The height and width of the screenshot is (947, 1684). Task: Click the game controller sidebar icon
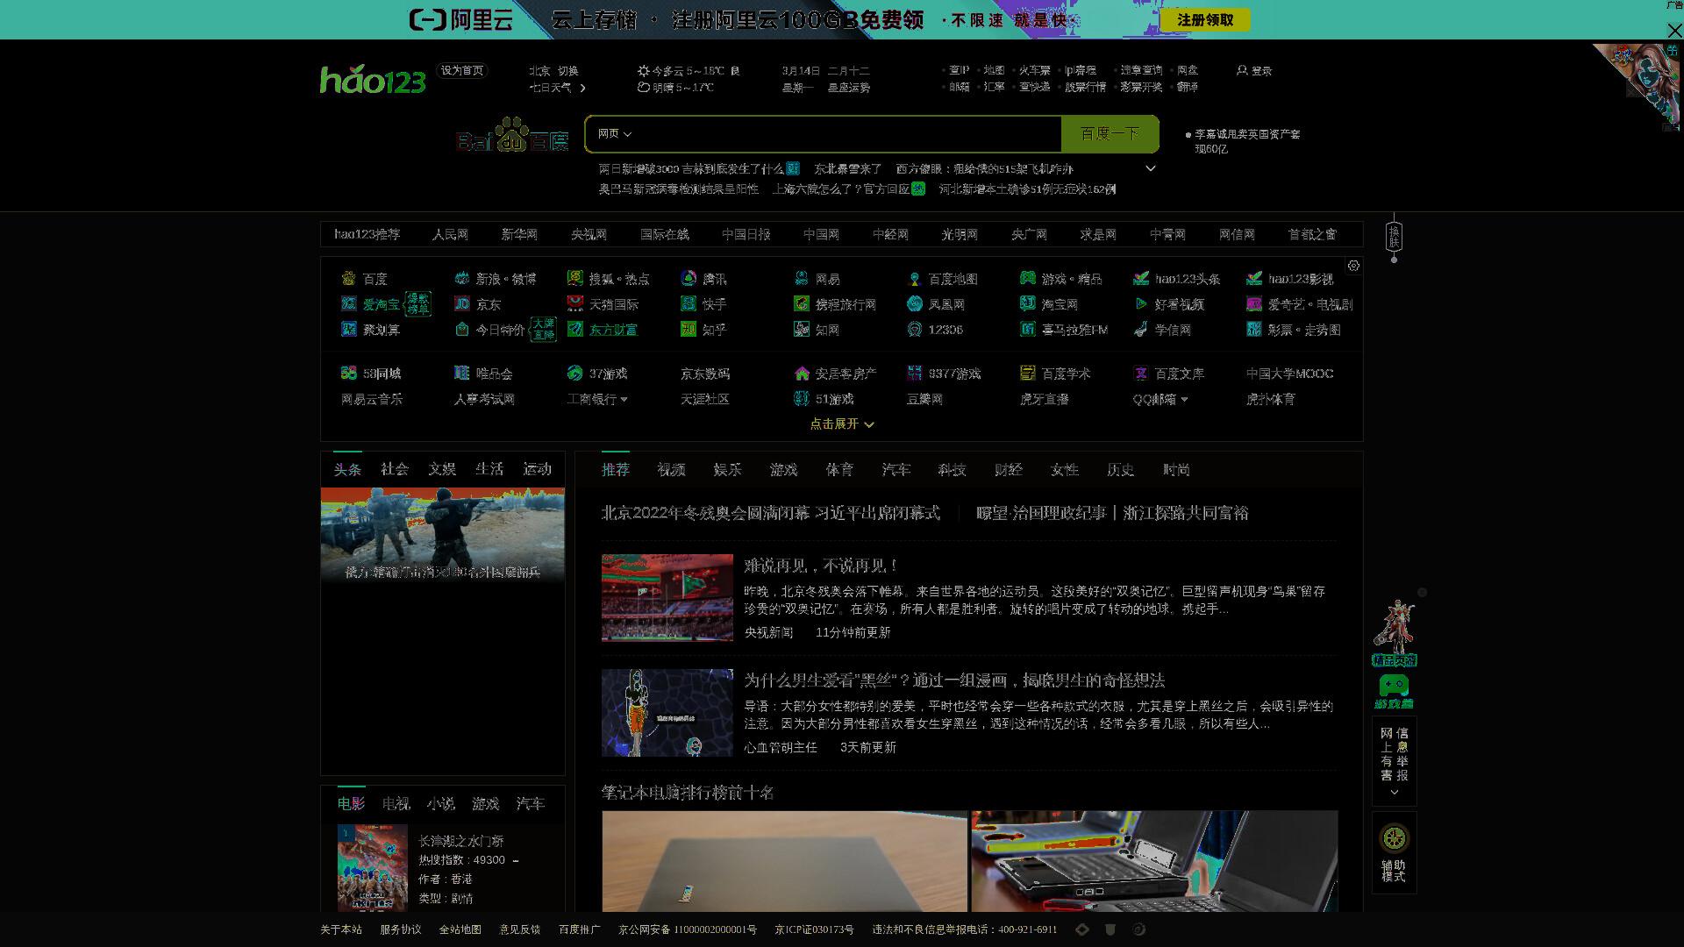pyautogui.click(x=1394, y=690)
